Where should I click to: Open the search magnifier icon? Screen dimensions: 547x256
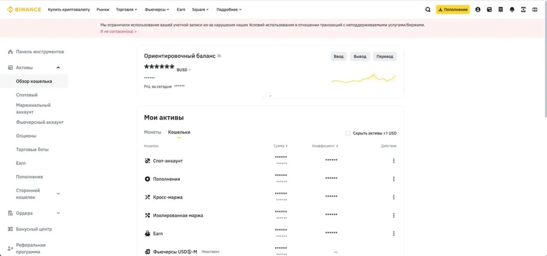pos(428,10)
